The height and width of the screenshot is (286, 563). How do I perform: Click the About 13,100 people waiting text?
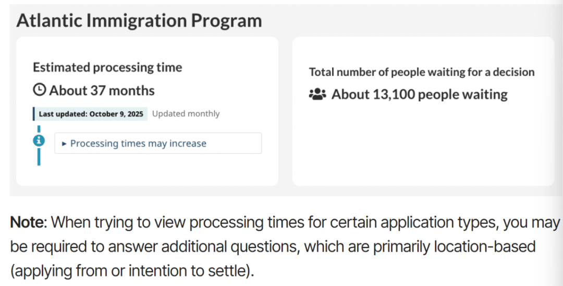click(x=419, y=94)
